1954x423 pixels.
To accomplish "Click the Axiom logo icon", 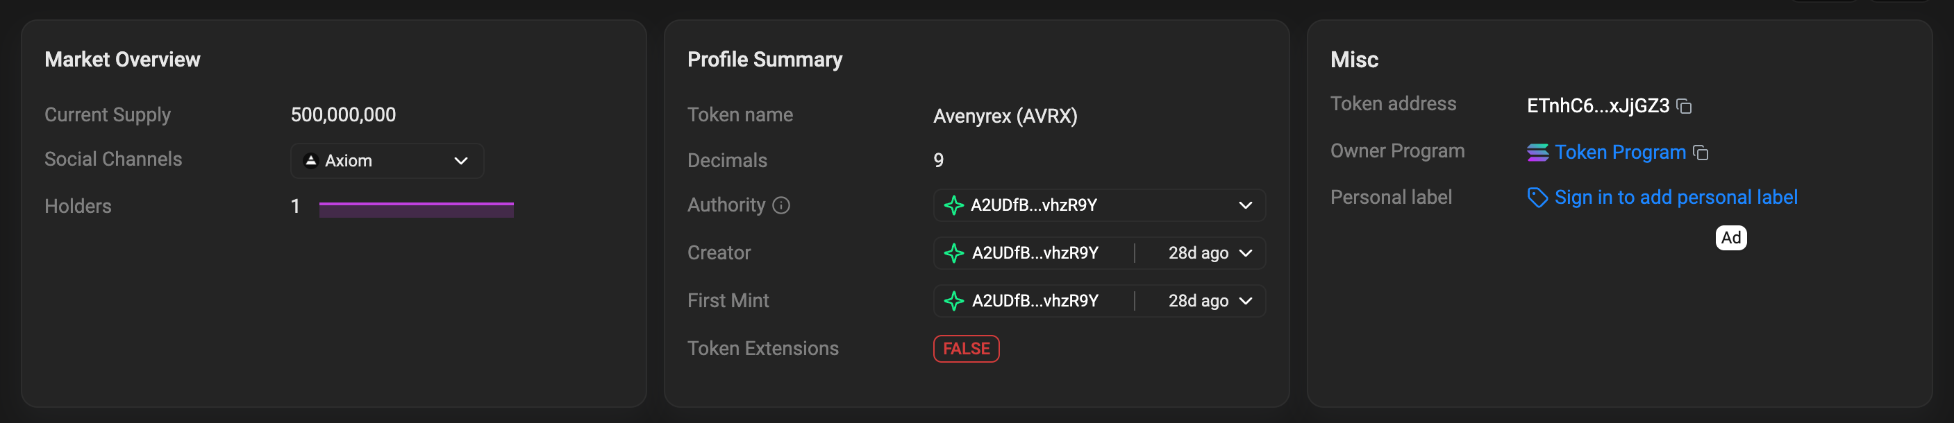I will point(310,161).
